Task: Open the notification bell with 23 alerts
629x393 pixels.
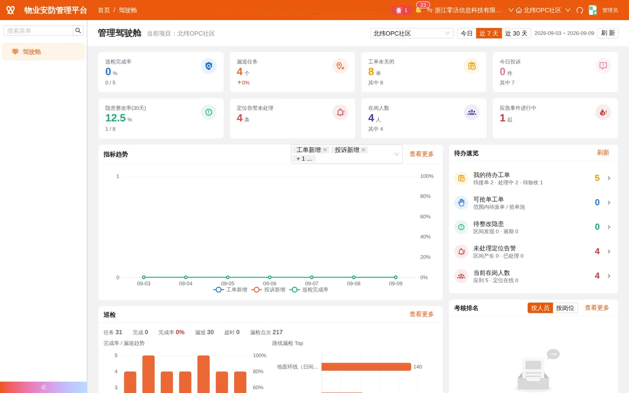Action: click(418, 10)
